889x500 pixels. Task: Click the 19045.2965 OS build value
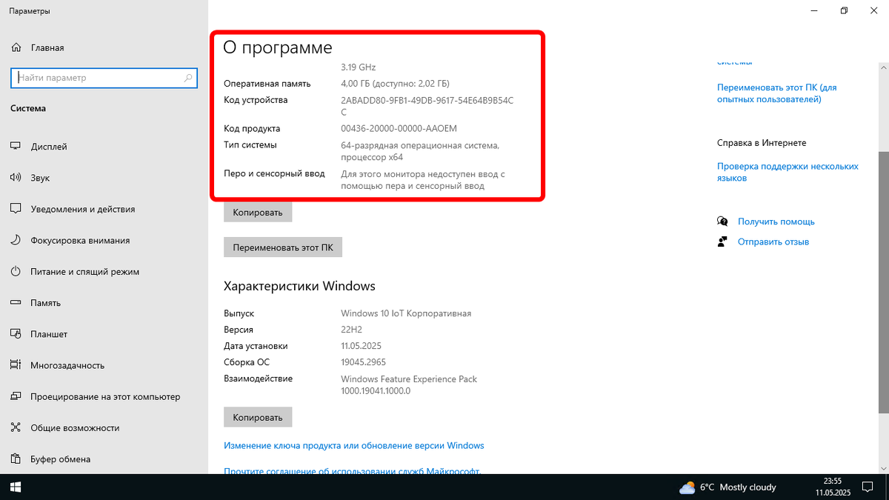(364, 362)
